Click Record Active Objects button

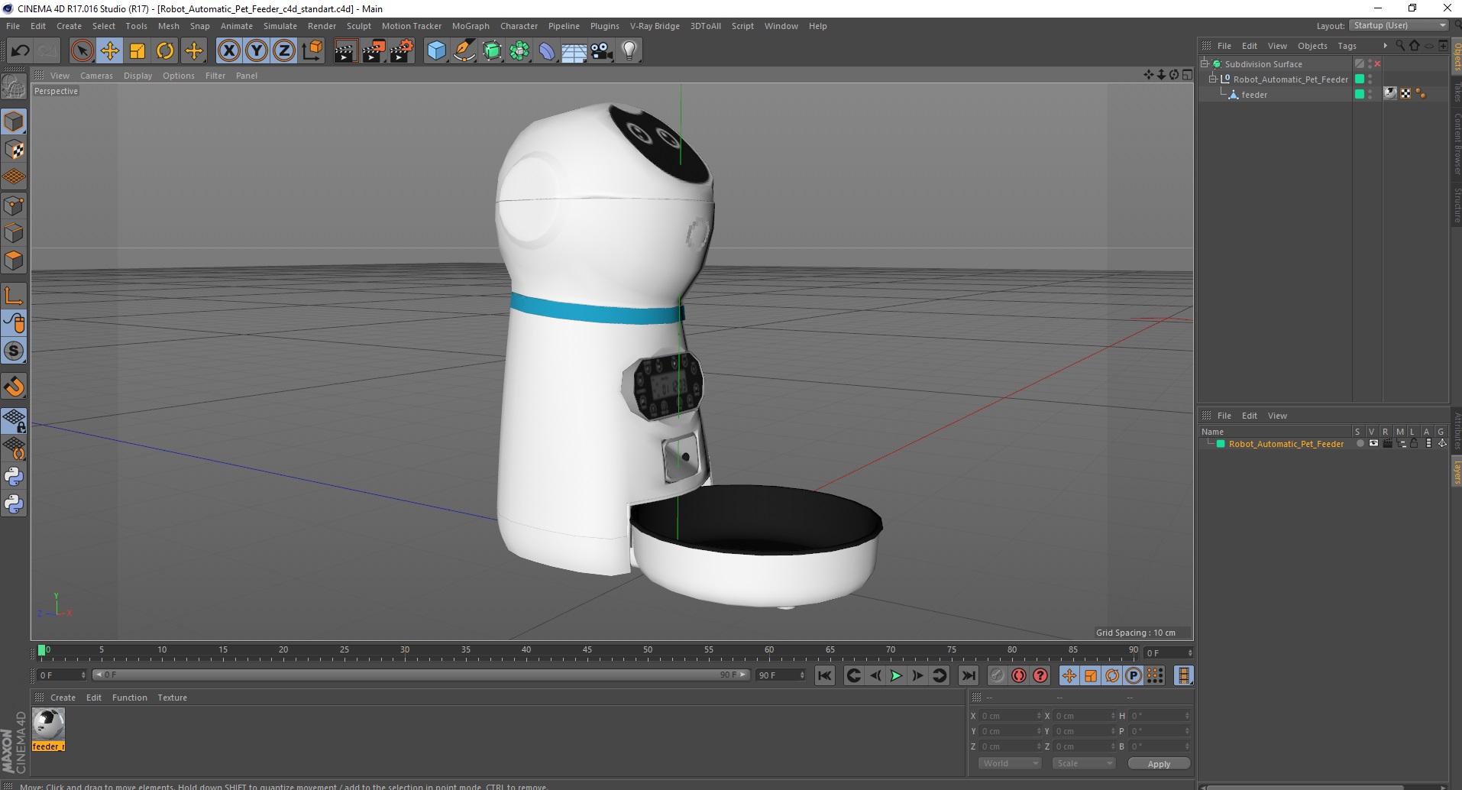[x=997, y=675]
